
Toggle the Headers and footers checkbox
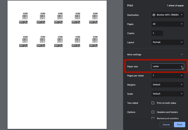pos(153,112)
